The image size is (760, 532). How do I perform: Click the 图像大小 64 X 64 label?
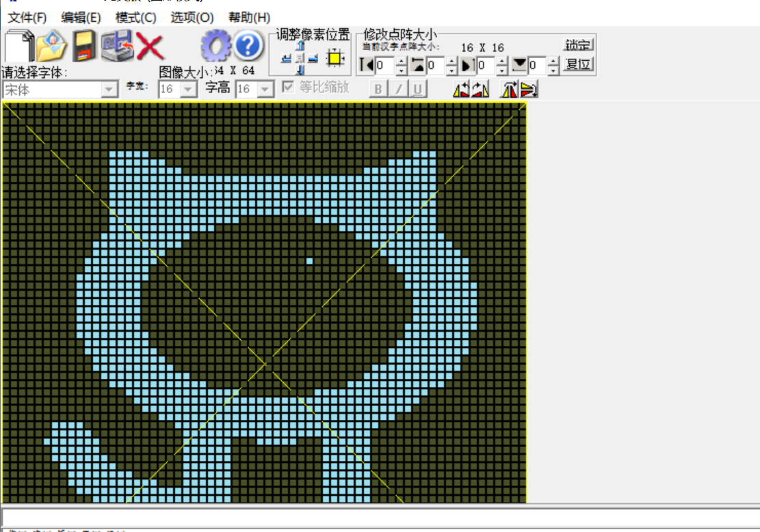coord(207,71)
